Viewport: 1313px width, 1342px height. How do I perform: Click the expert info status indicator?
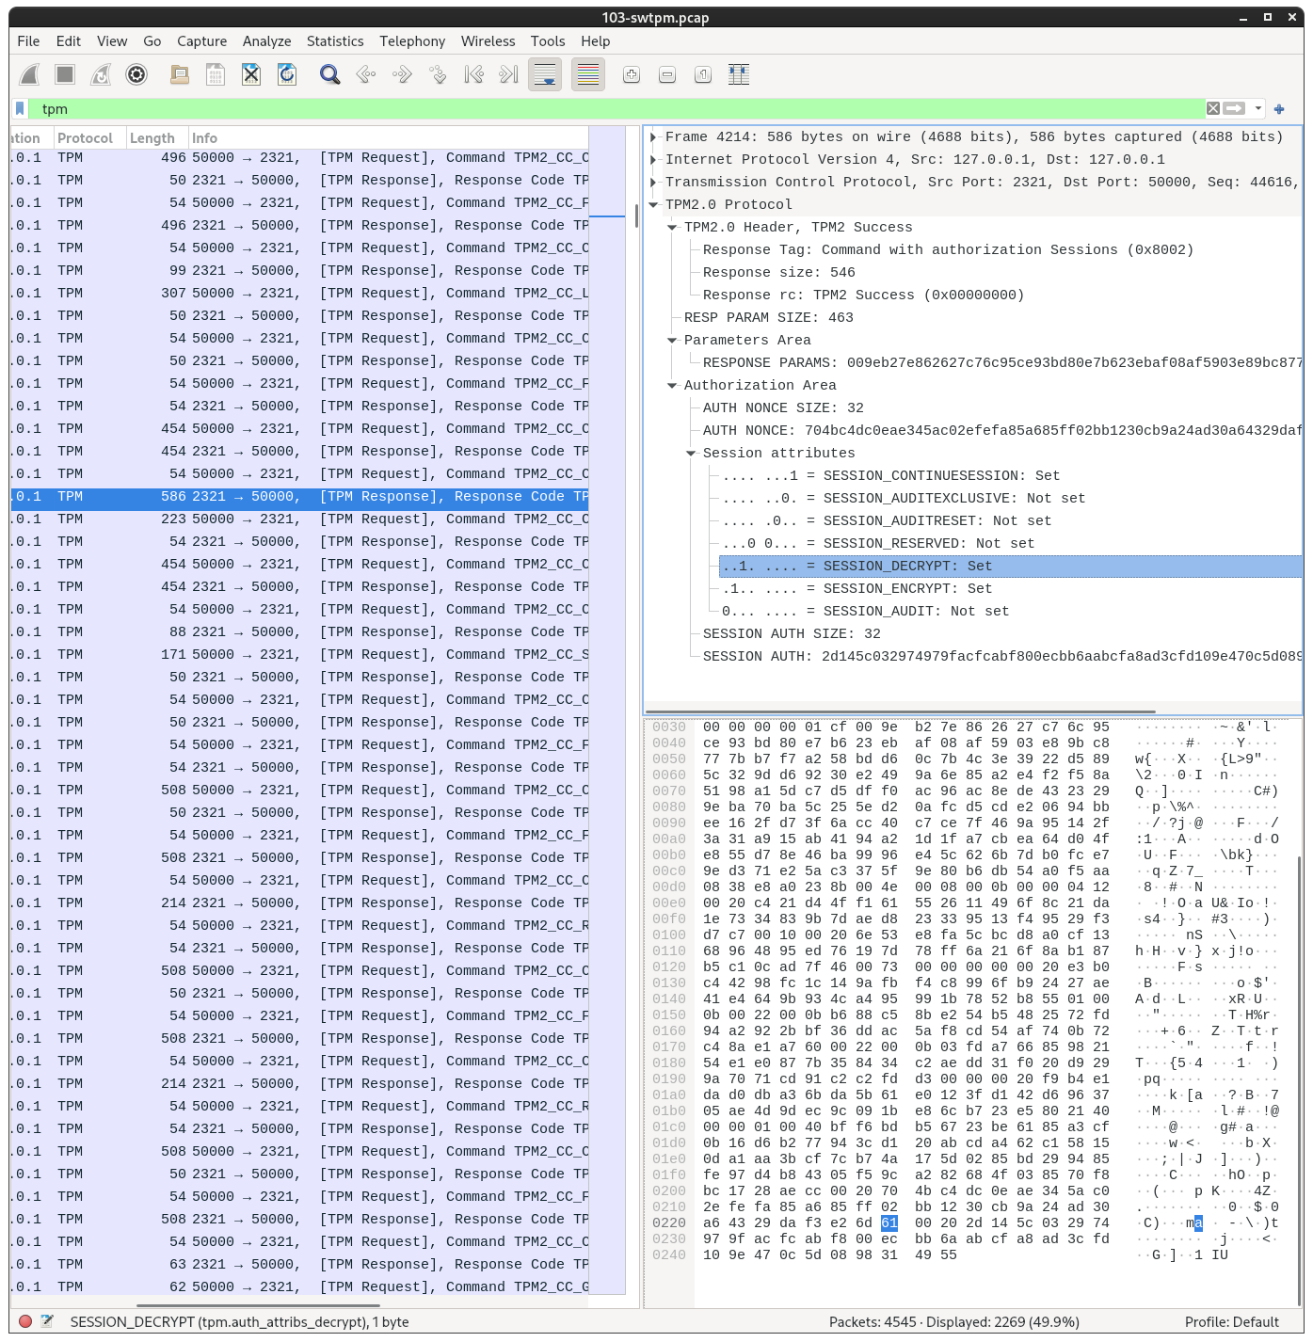pos(25,1321)
